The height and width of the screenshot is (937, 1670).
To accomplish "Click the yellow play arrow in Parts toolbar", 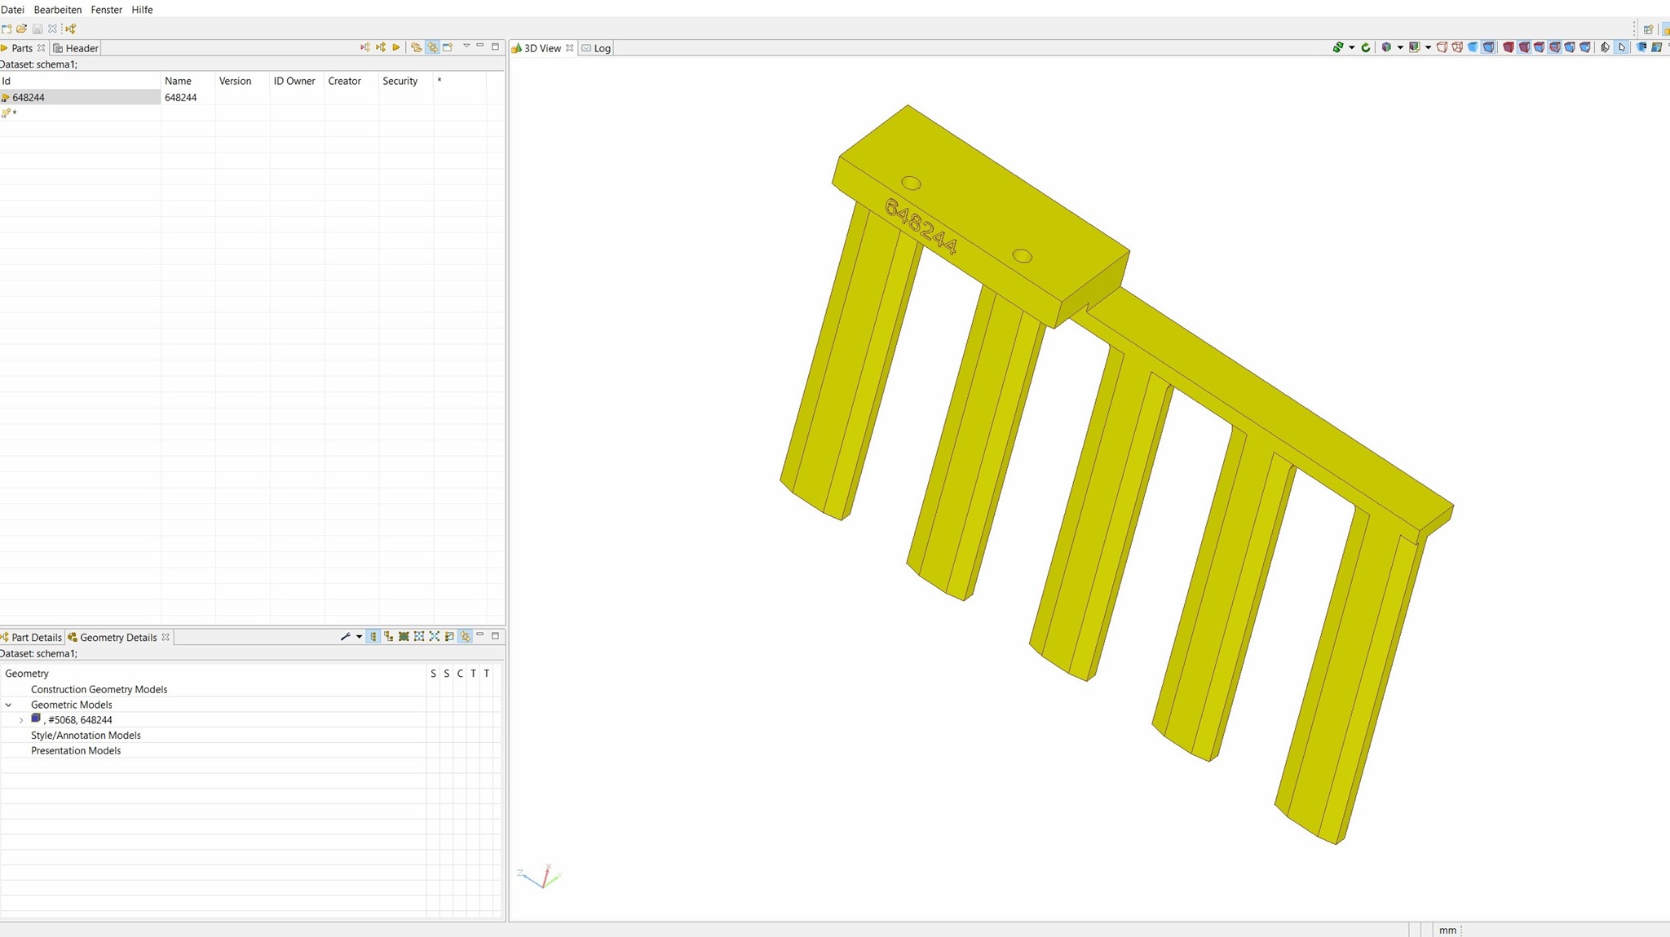I will (396, 47).
